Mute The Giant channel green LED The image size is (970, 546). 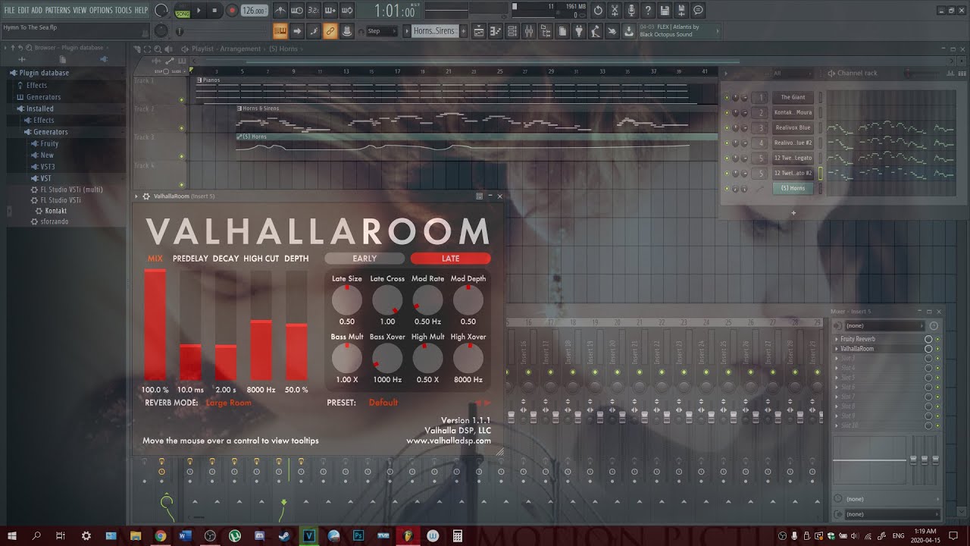coord(727,97)
